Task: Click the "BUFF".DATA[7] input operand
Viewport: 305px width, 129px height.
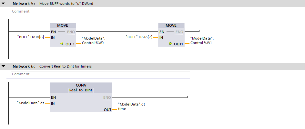Action: pos(139,37)
